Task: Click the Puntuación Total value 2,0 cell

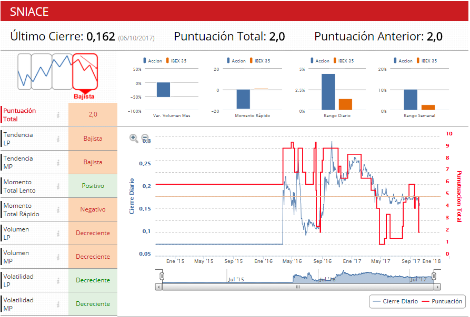Action: click(93, 114)
